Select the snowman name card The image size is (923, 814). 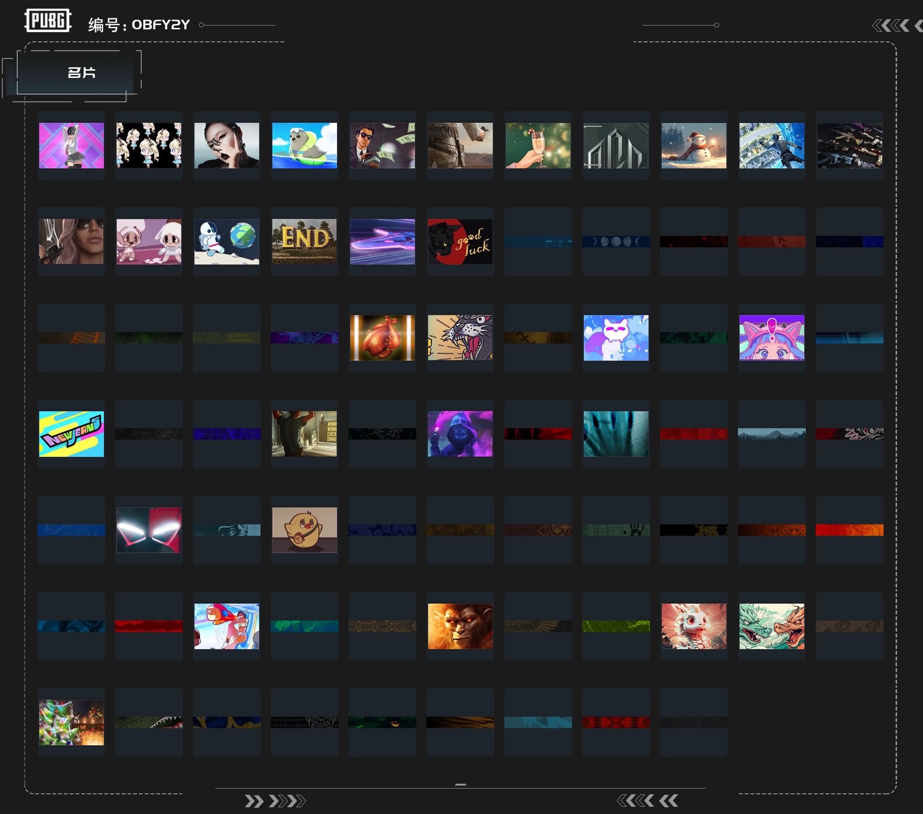pyautogui.click(x=693, y=145)
